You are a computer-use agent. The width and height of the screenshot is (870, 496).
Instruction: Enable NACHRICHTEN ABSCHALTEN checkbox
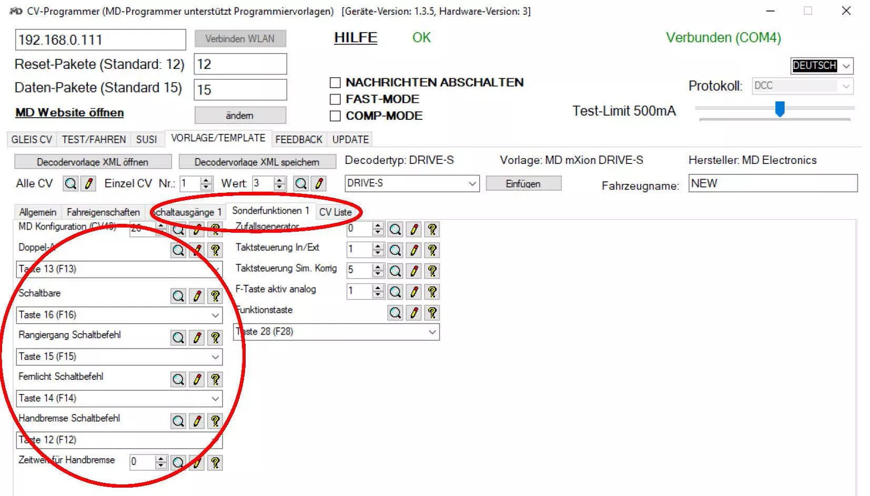coord(335,82)
